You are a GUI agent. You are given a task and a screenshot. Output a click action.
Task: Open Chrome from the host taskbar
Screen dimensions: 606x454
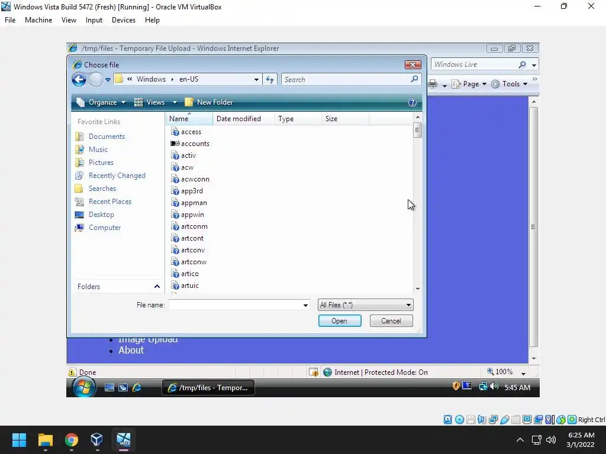coord(72,440)
